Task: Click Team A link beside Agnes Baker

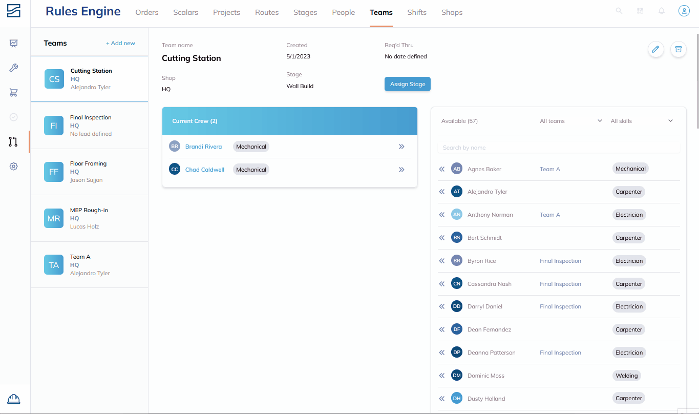Action: point(550,169)
